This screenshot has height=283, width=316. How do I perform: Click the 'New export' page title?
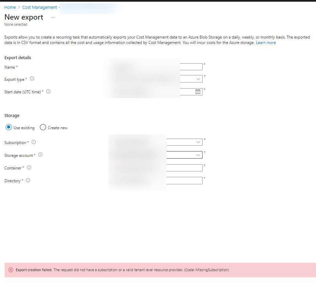(24, 17)
